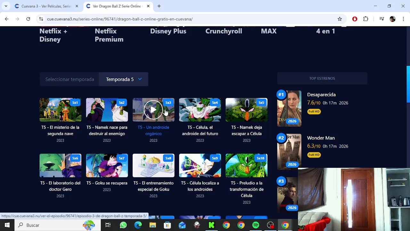Open the #3 ranked movie poster

(x=288, y=195)
